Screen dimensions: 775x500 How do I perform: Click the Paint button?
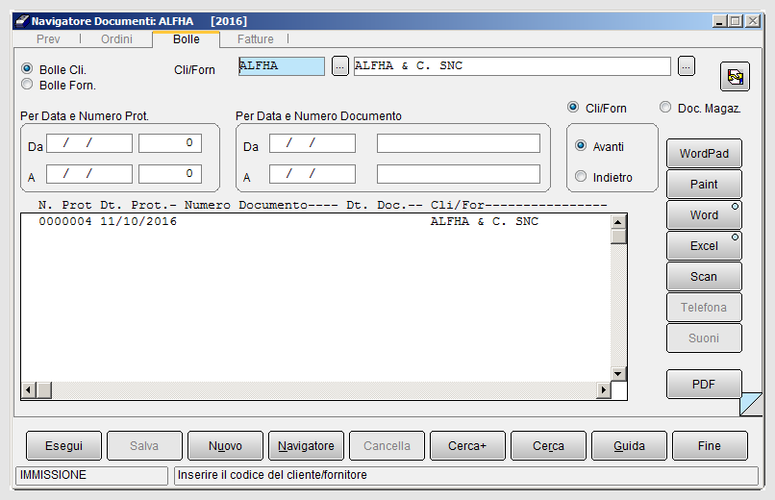704,185
